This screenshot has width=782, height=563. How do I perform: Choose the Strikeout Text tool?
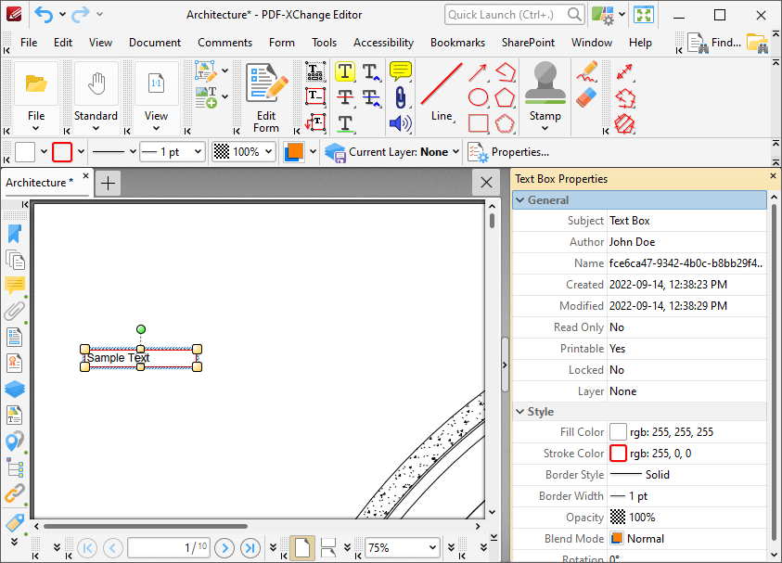(x=346, y=96)
